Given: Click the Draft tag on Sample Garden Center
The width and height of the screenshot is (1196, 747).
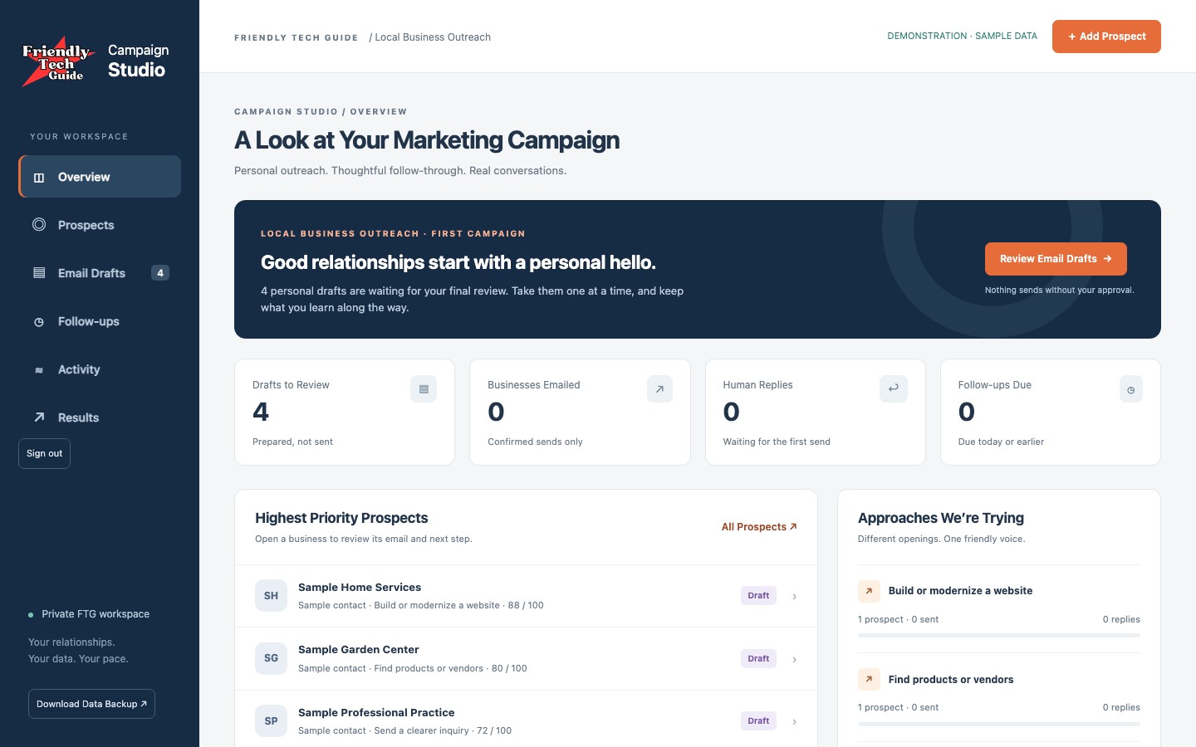Looking at the screenshot, I should click(758, 658).
